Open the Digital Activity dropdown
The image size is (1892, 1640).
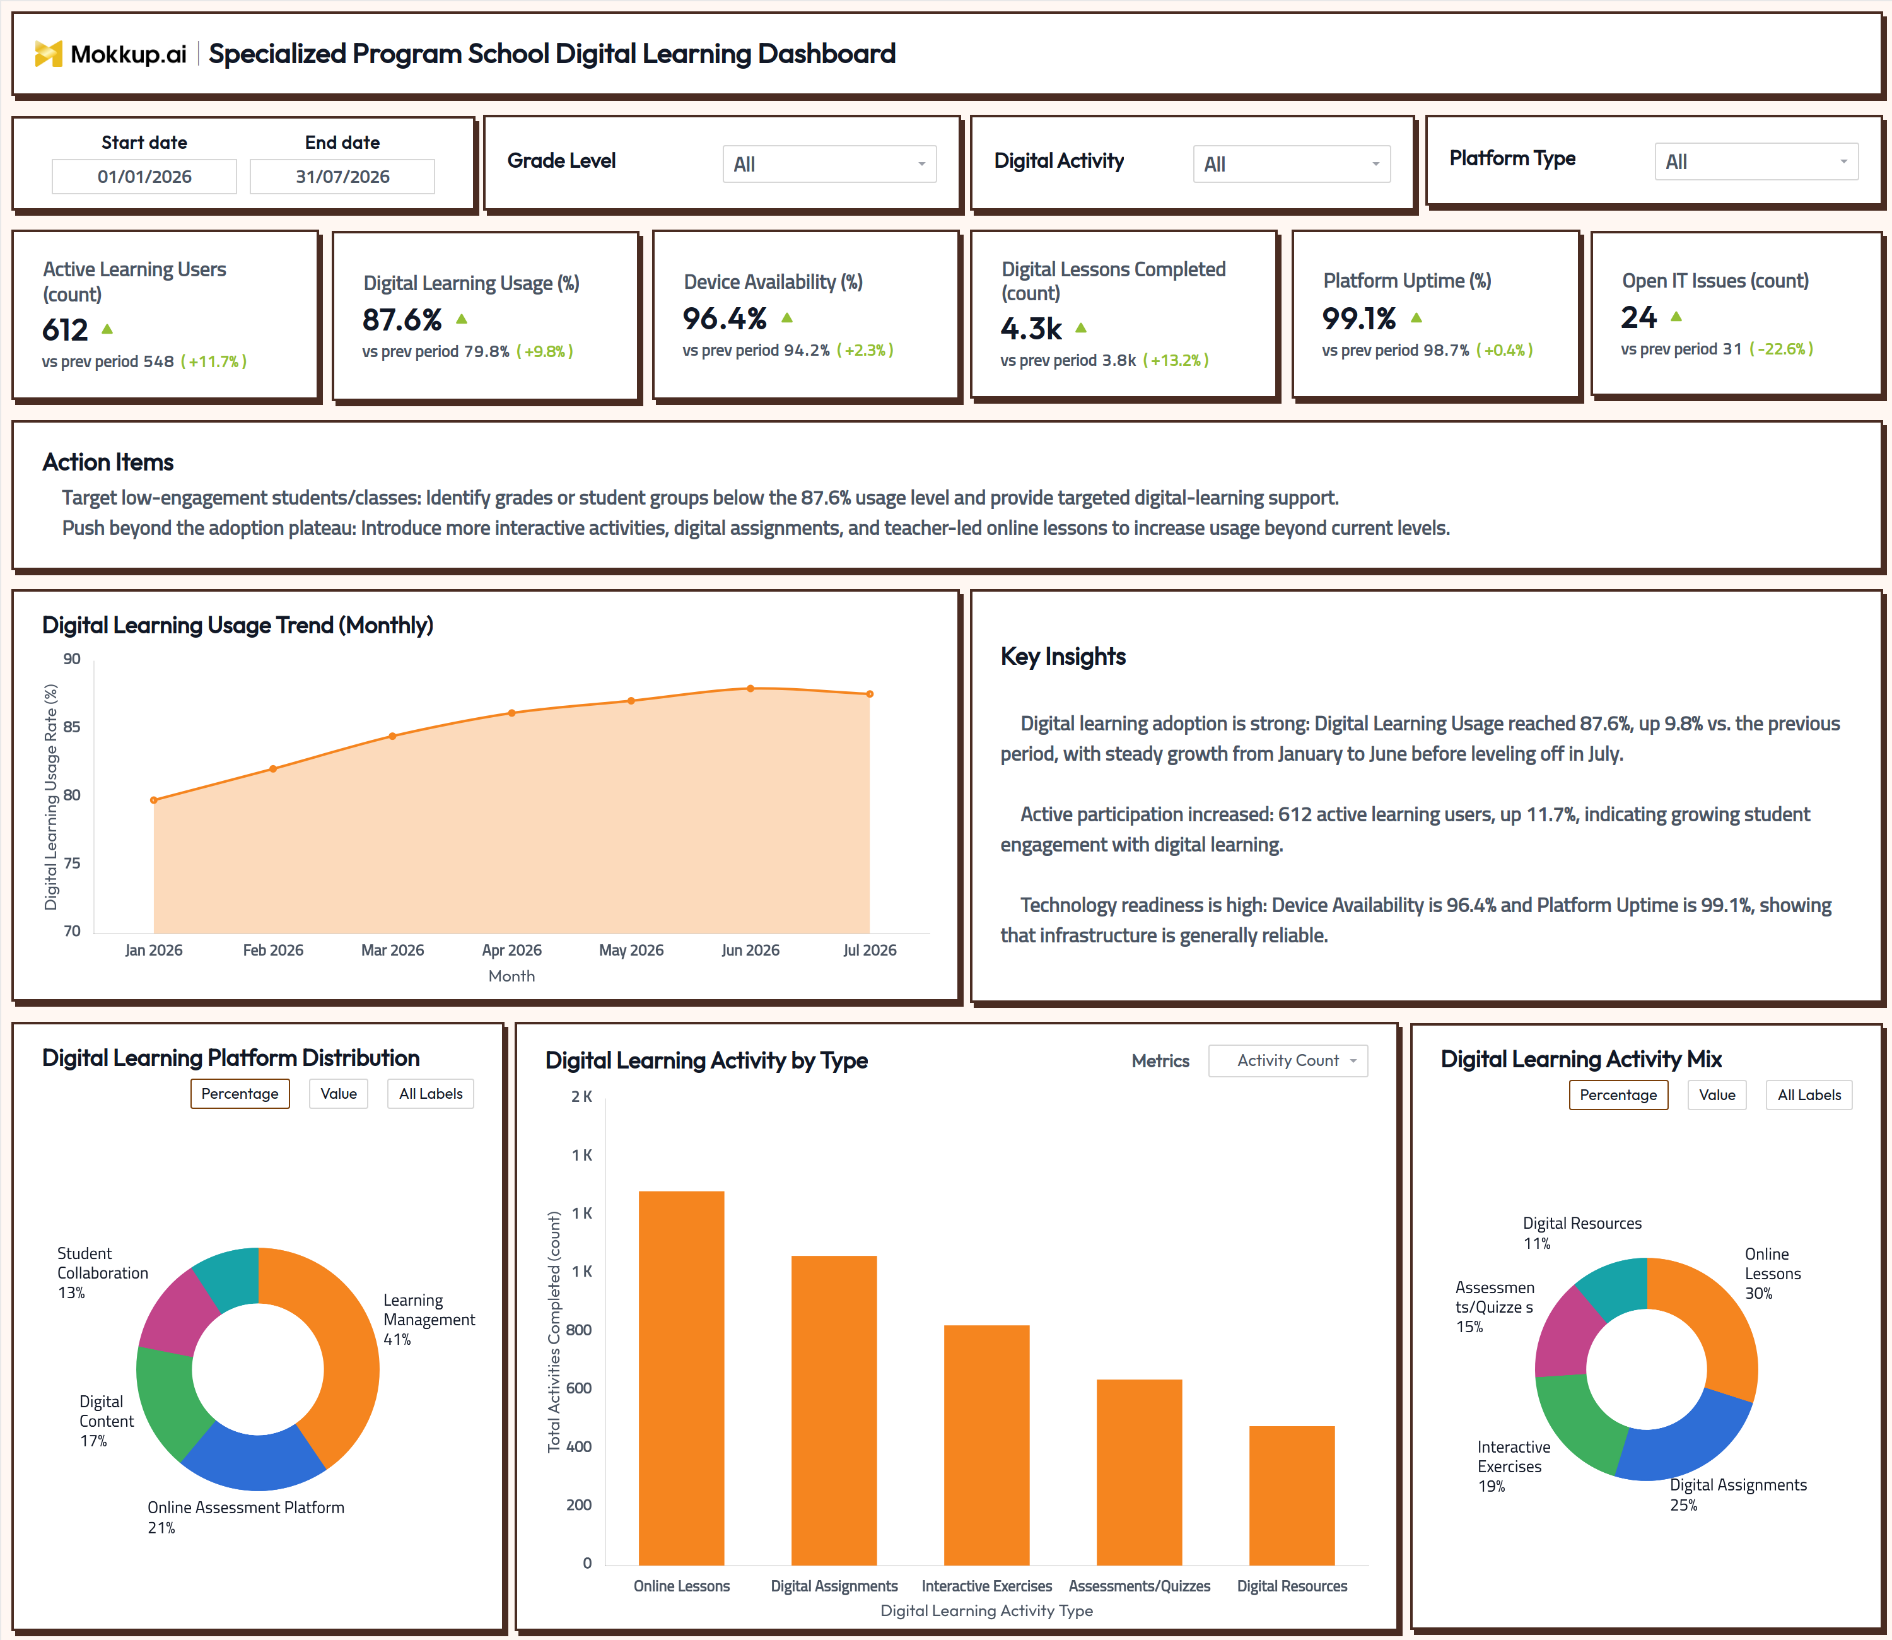pyautogui.click(x=1291, y=164)
